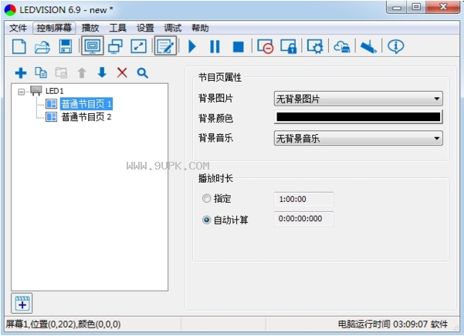
Task: Select 普通节目页 2 in the tree
Action: [x=86, y=117]
